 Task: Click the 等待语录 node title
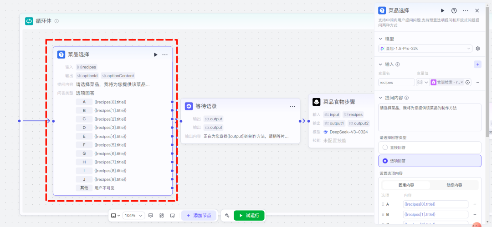[206, 106]
